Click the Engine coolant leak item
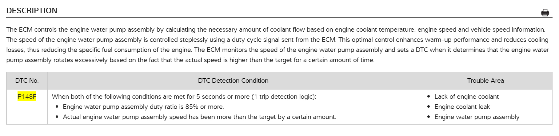This screenshot has width=559, height=136. [462, 107]
